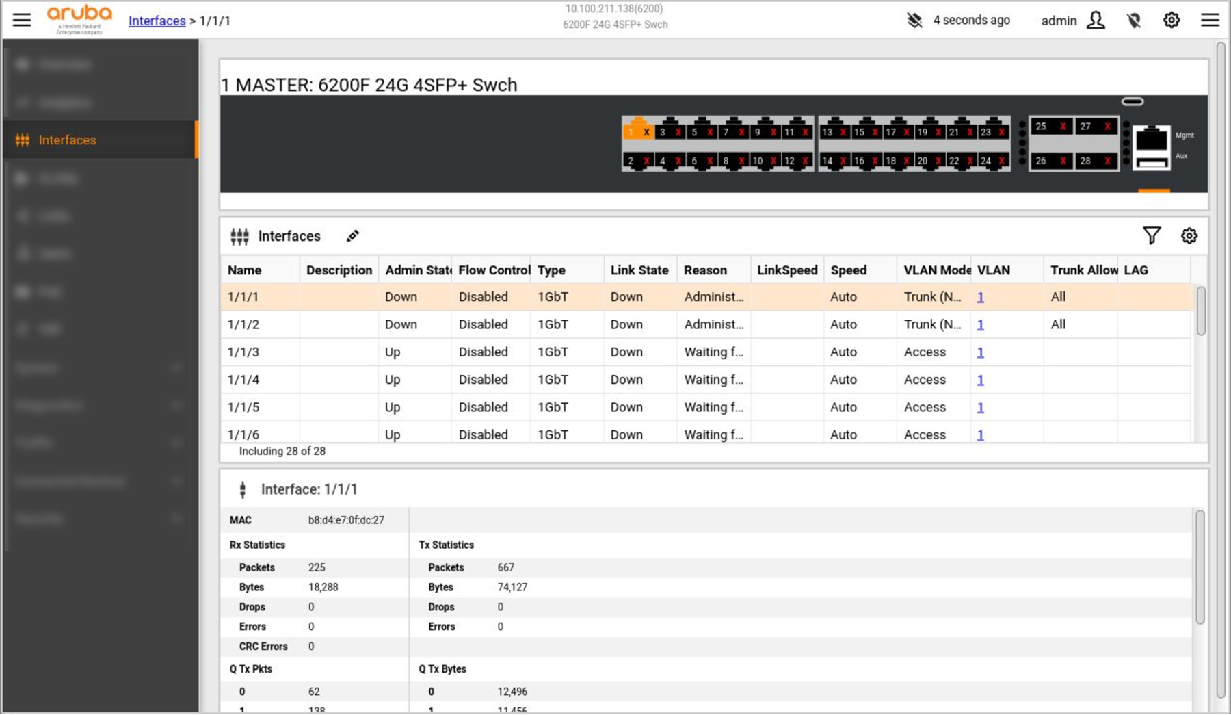Viewport: 1231px width, 715px height.
Task: Click the live-update disabled icon beside timestamp
Action: click(x=914, y=20)
